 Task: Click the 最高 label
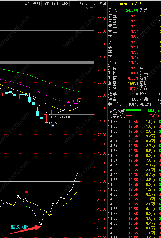(x=144, y=73)
